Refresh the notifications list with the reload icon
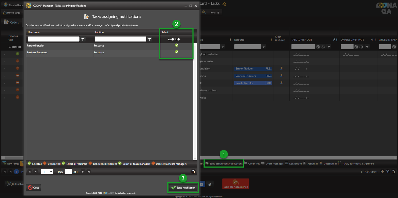The width and height of the screenshot is (398, 198). (x=193, y=172)
